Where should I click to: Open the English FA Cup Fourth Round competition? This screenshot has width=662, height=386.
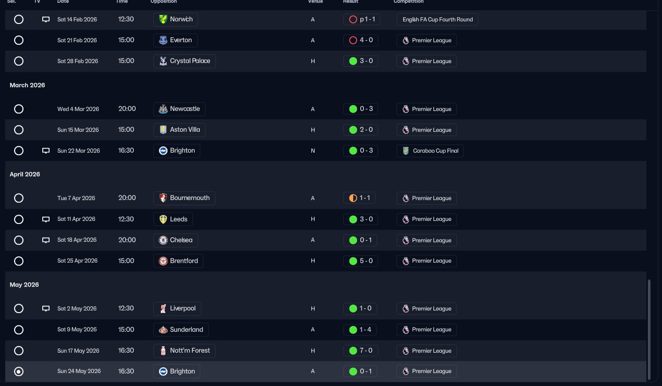[x=437, y=19]
